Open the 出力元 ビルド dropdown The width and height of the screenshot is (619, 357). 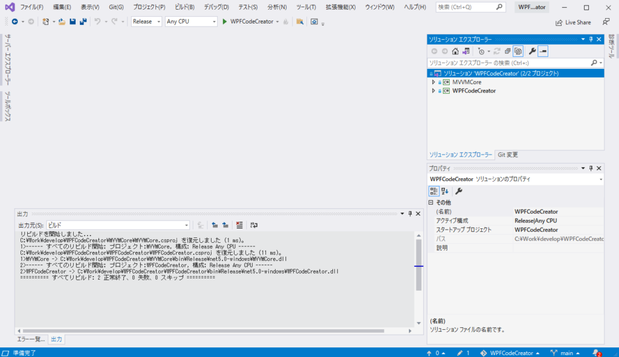118,225
